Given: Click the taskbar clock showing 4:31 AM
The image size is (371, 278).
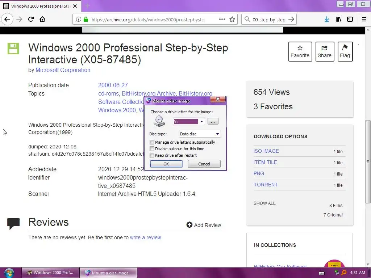Looking at the screenshot, I should [358, 273].
